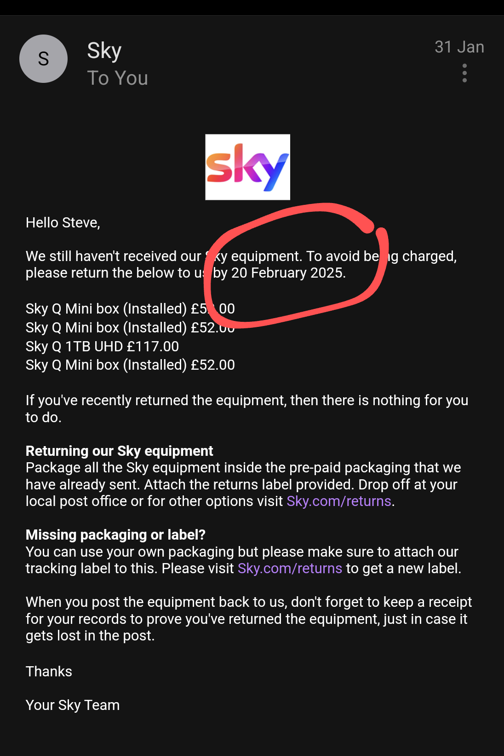Select the sender name Sky

(104, 51)
